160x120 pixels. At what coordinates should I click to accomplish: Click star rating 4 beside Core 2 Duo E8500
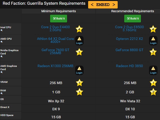153,29
